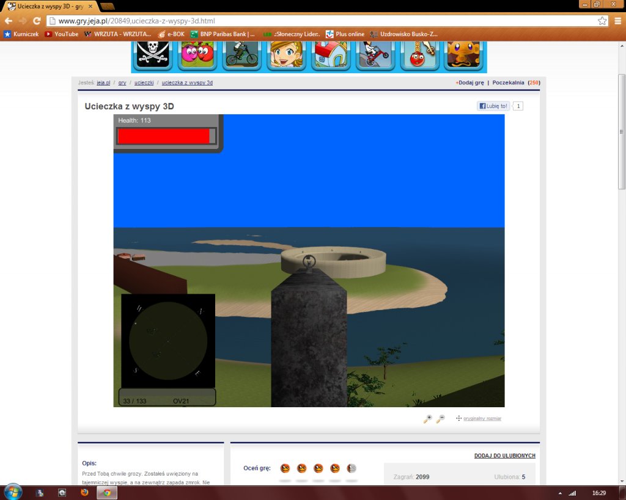The height and width of the screenshot is (500, 626).
Task: Open the monkey game thumbnail
Action: point(463,55)
